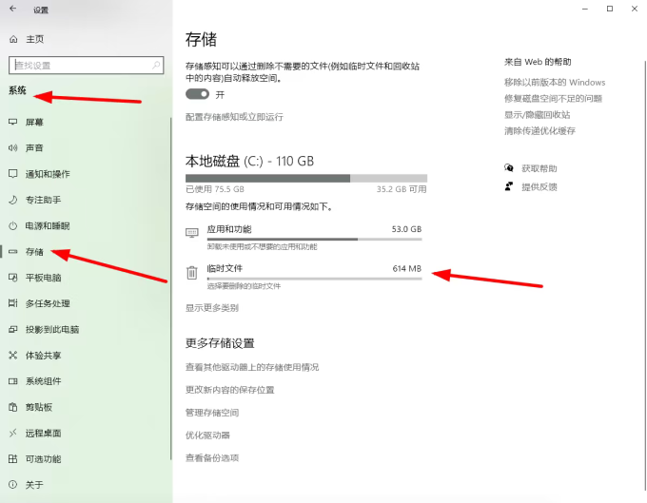Select the 剪贴板 clipboard icon

[12, 407]
